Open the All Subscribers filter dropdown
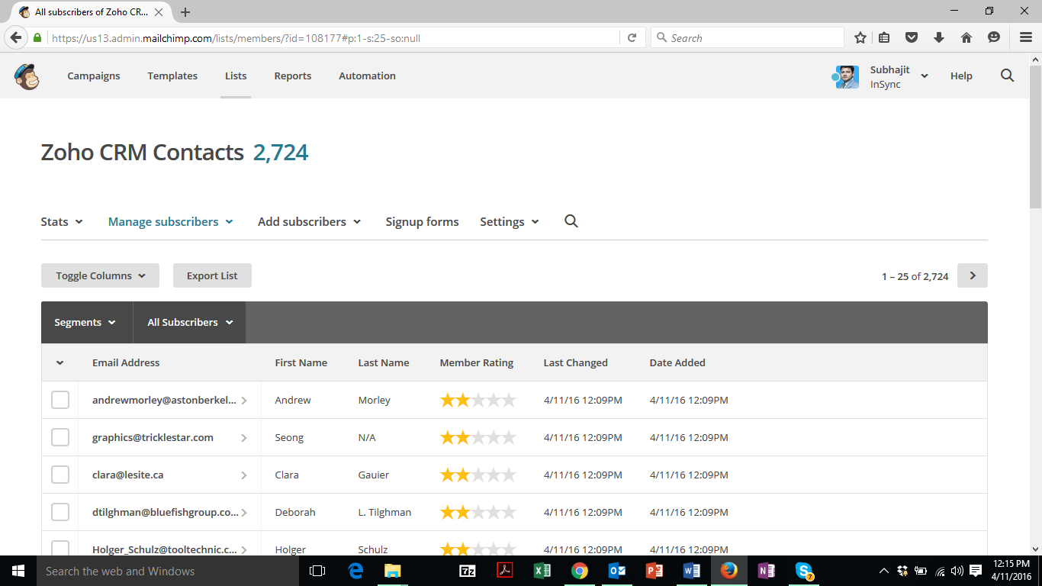 pyautogui.click(x=190, y=322)
